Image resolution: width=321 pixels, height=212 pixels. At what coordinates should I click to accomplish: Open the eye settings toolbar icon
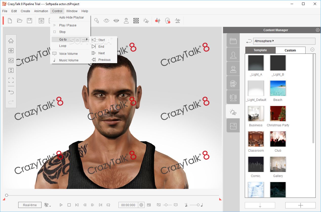106,21
